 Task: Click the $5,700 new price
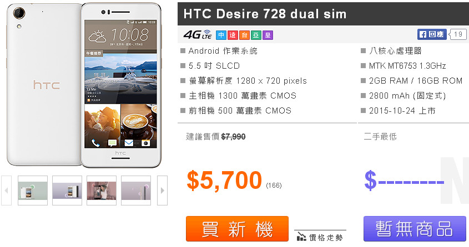coord(224,180)
